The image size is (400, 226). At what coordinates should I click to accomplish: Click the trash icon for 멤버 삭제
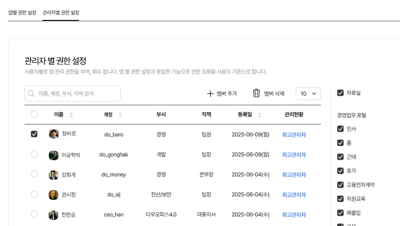[256, 93]
